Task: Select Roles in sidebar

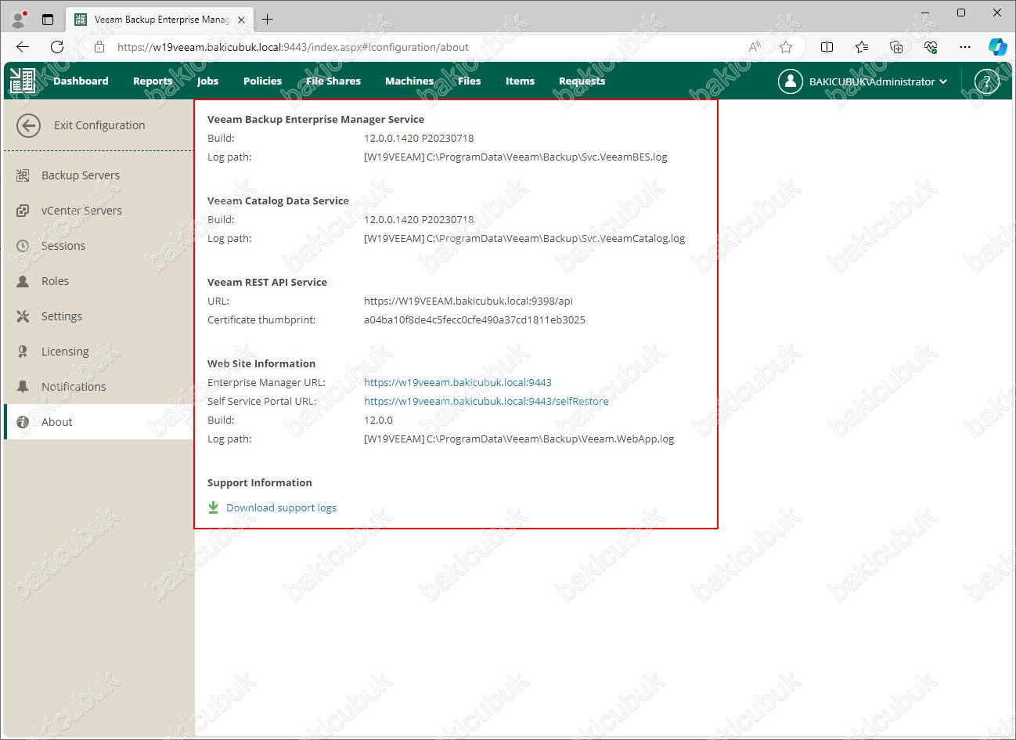Action: [99, 281]
